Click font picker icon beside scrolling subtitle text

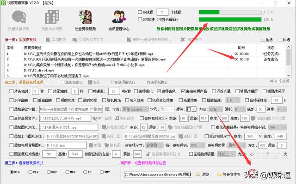[107, 109]
